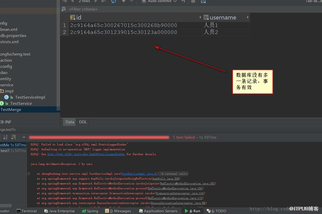The width and height of the screenshot is (322, 214).
Task: Click the TestServiceImpl class icon
Action: coord(7,97)
